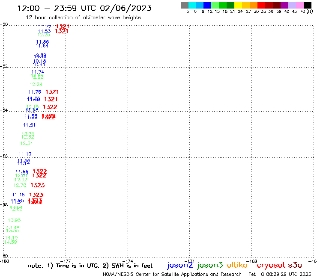Image resolution: width=317 pixels, height=278 pixels.
Task: Click the blue value 10.91
Action: [39, 65]
